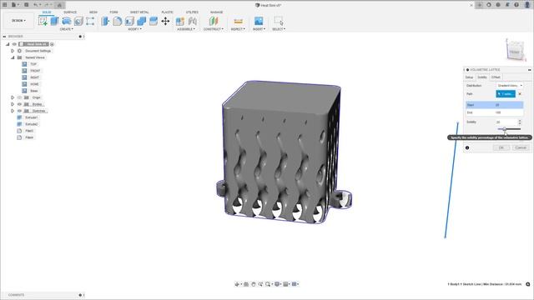The height and width of the screenshot is (300, 534).
Task: Select the Hole tool in Create
Action: (78, 21)
